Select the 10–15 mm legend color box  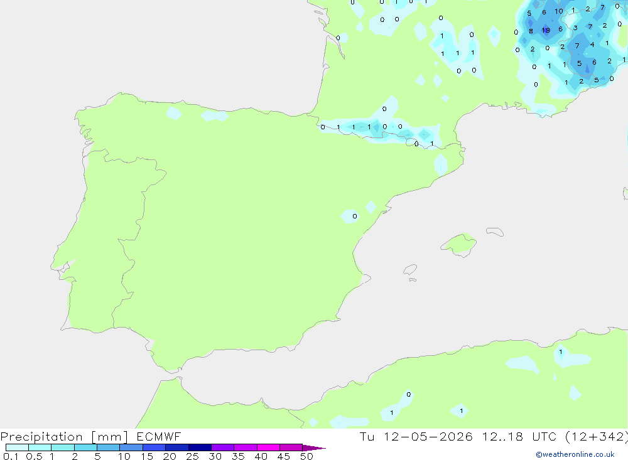click(x=131, y=447)
